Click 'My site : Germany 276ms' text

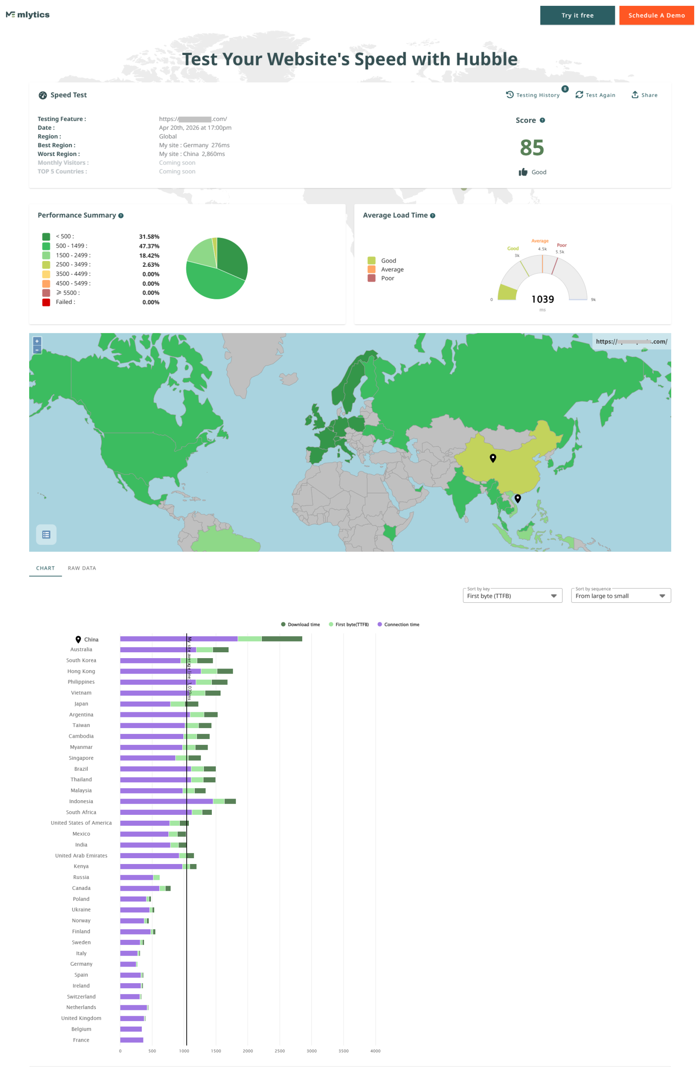pyautogui.click(x=194, y=145)
